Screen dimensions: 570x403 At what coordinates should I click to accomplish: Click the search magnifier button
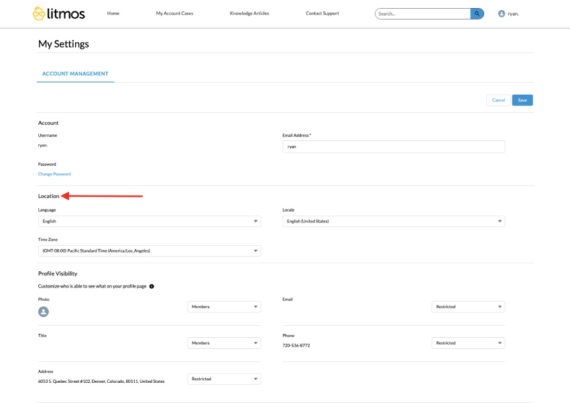[x=477, y=14]
